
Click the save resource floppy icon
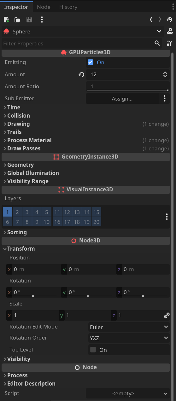point(29,20)
